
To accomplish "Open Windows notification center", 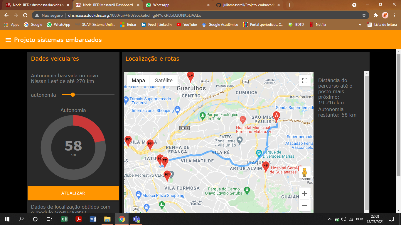I will (391, 219).
